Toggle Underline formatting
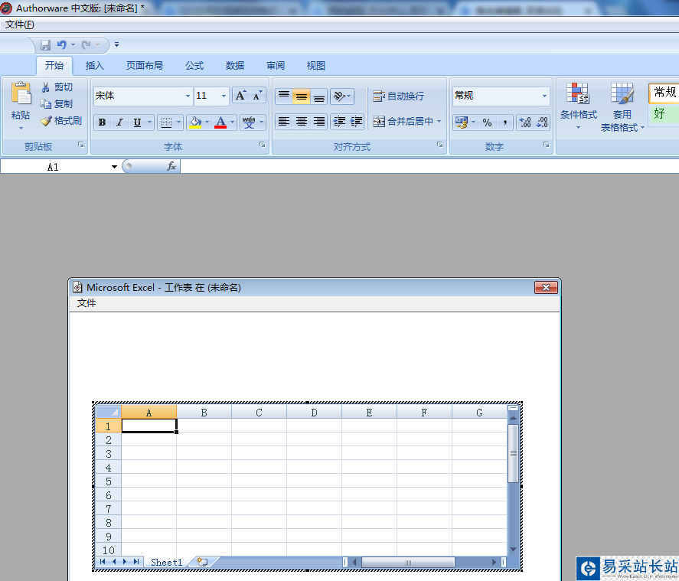The height and width of the screenshot is (581, 679). 137,122
